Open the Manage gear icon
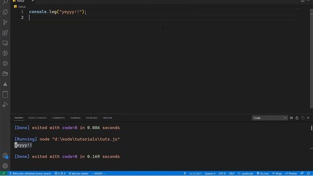The image size is (313, 176). pos(5,166)
